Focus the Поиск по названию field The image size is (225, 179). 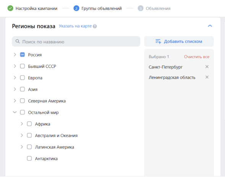pos(76,42)
